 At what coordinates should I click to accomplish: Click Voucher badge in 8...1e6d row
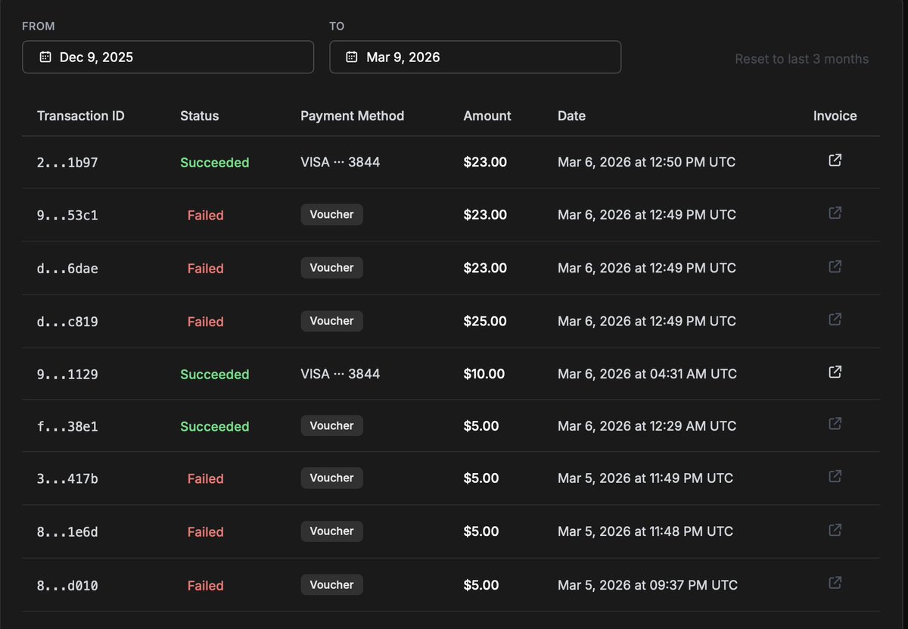tap(331, 531)
